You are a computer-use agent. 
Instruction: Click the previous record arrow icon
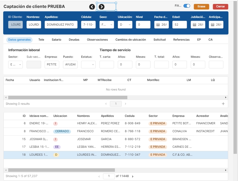92,7
